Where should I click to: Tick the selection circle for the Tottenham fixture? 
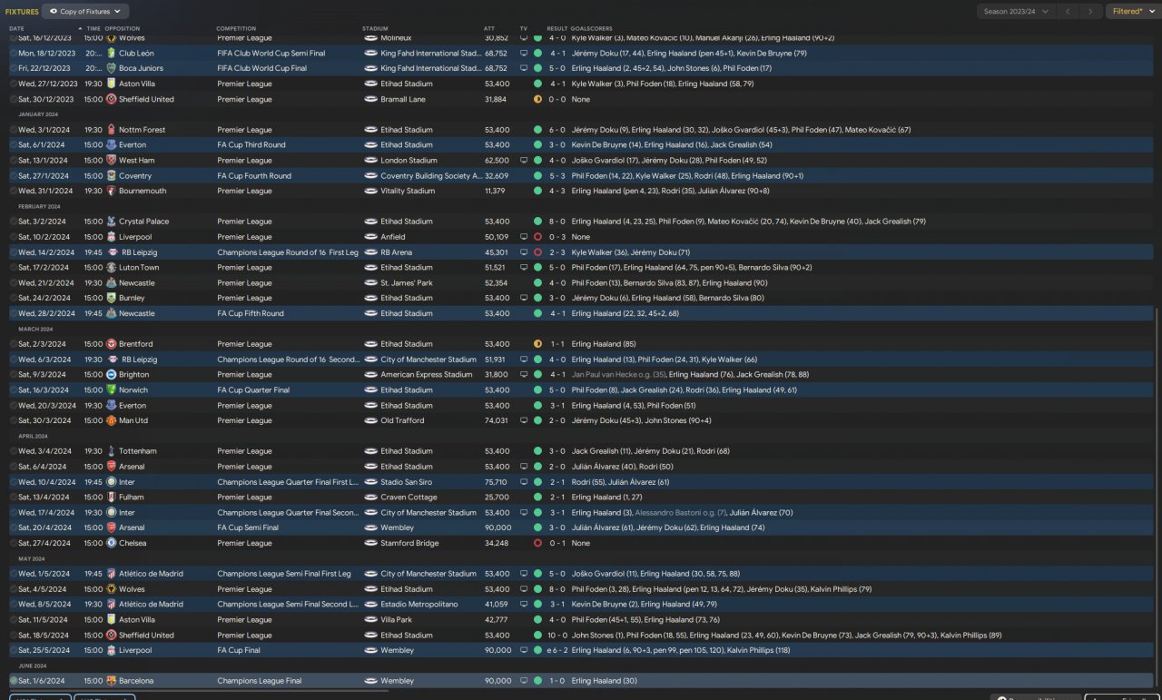(x=14, y=451)
